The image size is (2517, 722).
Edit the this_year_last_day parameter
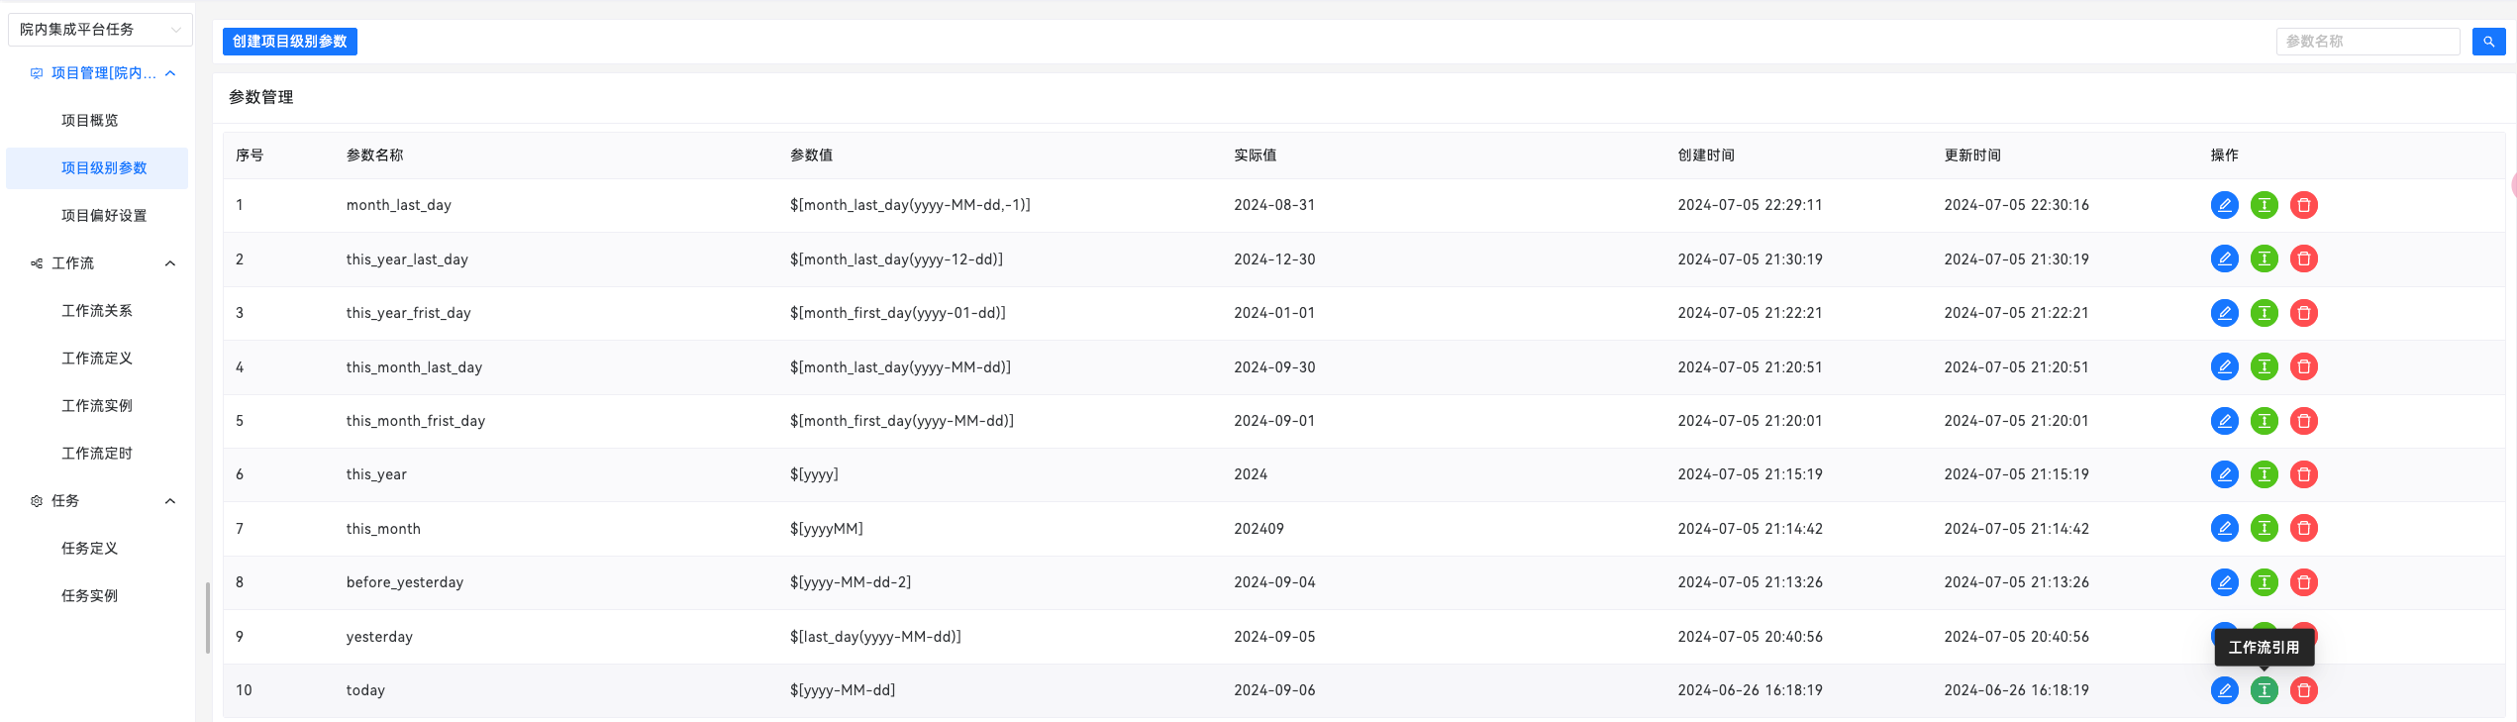click(x=2224, y=259)
